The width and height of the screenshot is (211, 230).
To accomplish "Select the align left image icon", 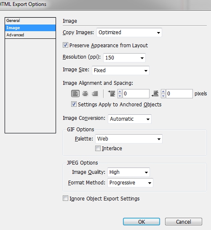I will 75,94.
